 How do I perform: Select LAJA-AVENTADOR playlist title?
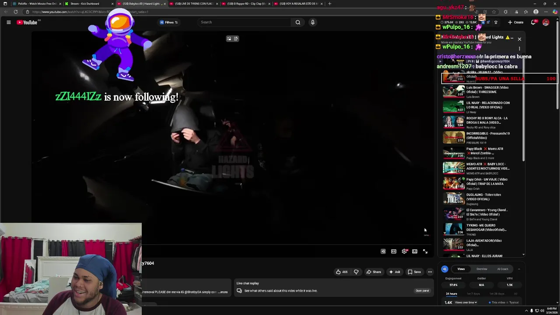tap(484, 243)
